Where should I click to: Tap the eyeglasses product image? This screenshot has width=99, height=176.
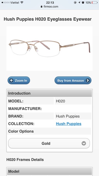pos(50,48)
